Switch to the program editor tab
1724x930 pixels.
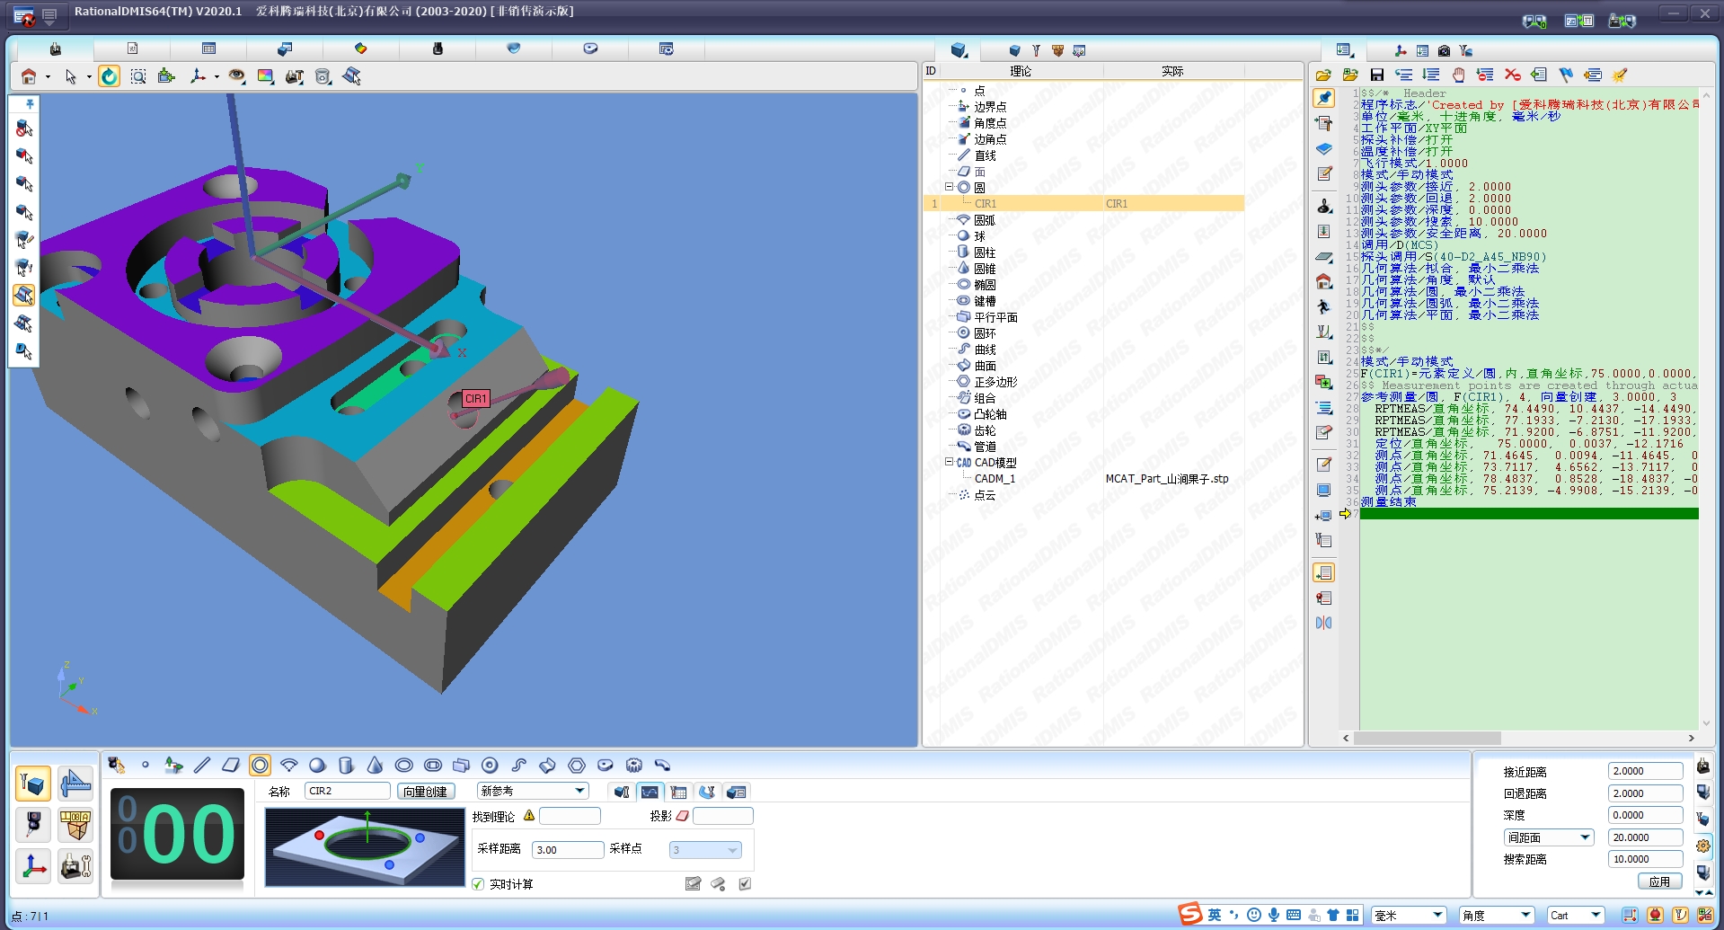tap(1344, 50)
